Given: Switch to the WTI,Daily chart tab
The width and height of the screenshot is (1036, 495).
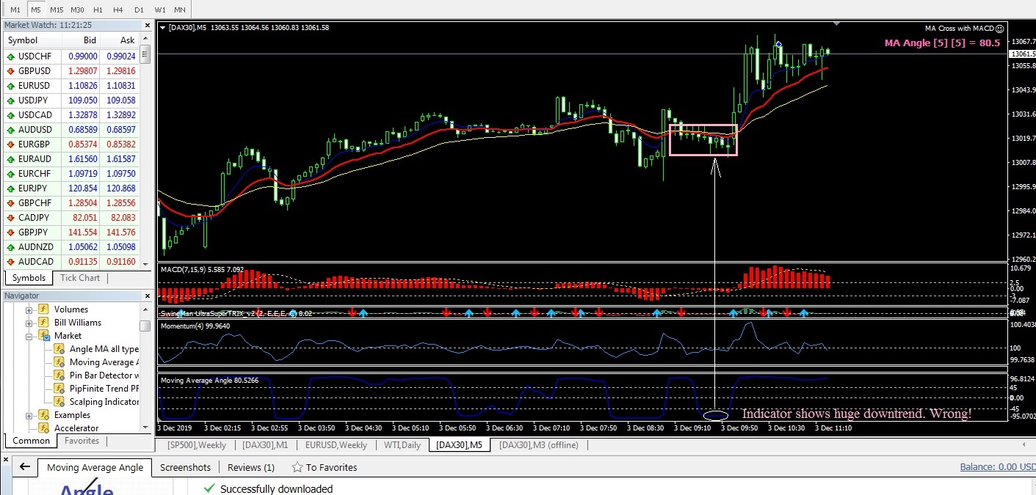Looking at the screenshot, I should coord(401,445).
